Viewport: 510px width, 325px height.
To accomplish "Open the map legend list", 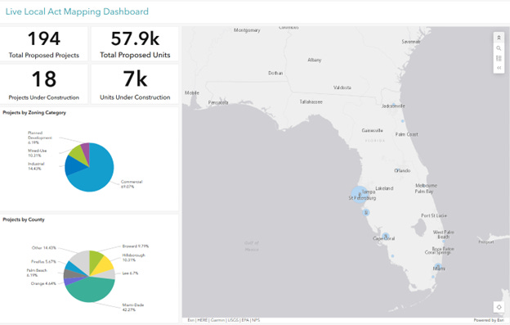I will coord(499,58).
